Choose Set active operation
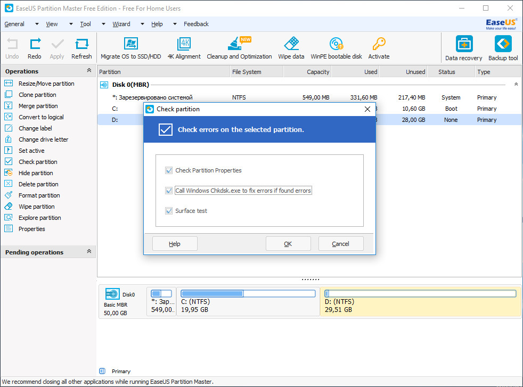 point(31,151)
